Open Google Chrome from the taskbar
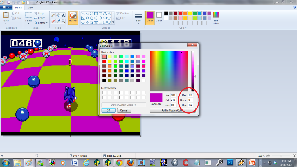 119,163
